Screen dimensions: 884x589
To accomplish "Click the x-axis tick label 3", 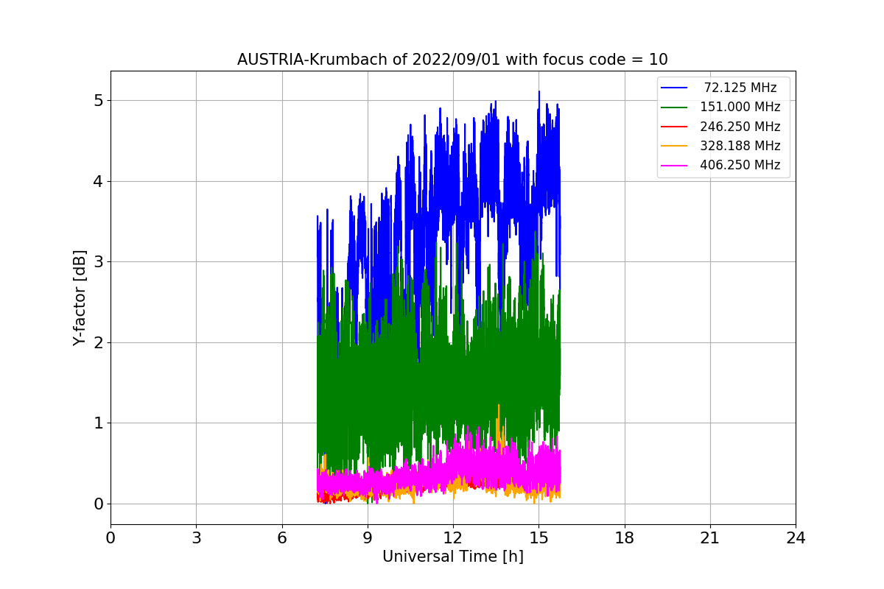I will (196, 538).
